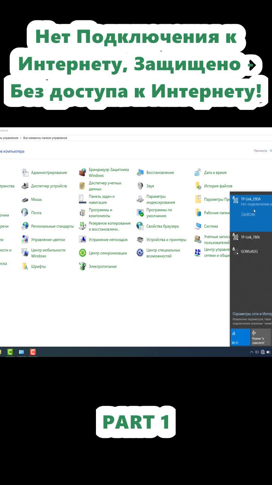272x485 pixels.
Task: Open Центр мобильности Windows icon
Action: tap(25, 253)
